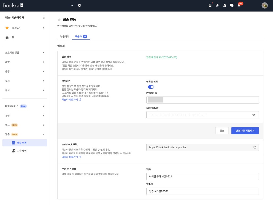This screenshot has width=273, height=205.
Task: Open the user profile avatar
Action: click(x=264, y=5)
